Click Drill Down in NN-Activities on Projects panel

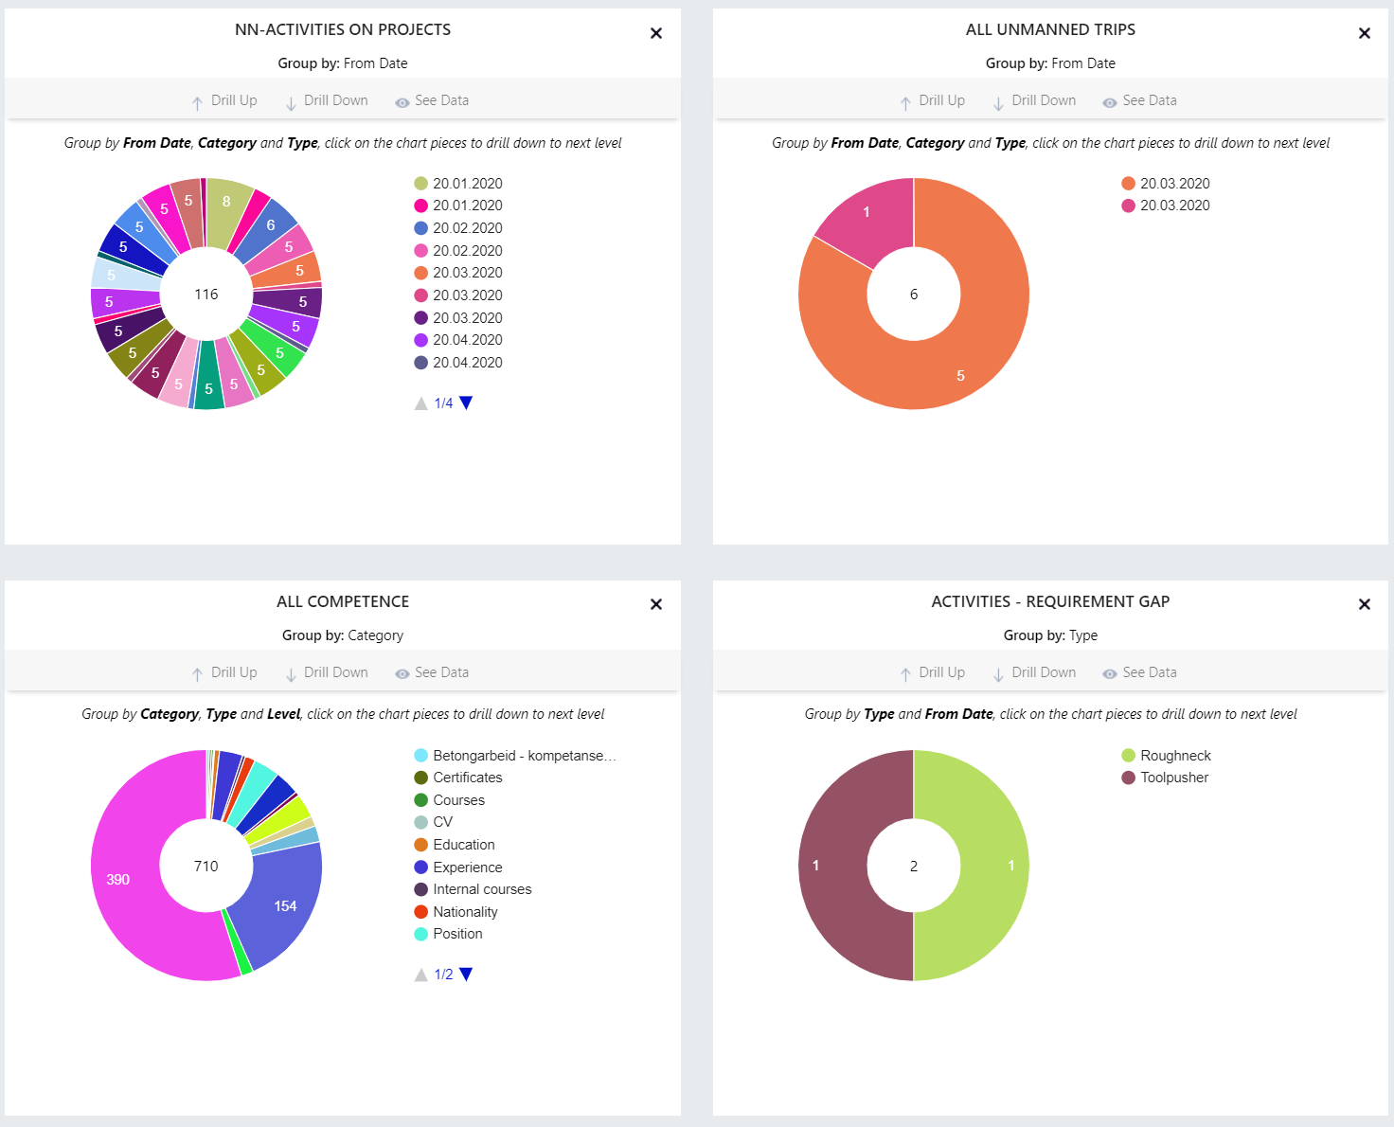(327, 101)
